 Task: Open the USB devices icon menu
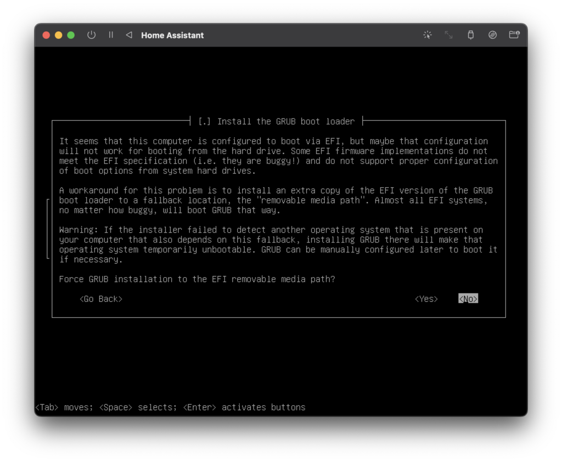coord(470,35)
